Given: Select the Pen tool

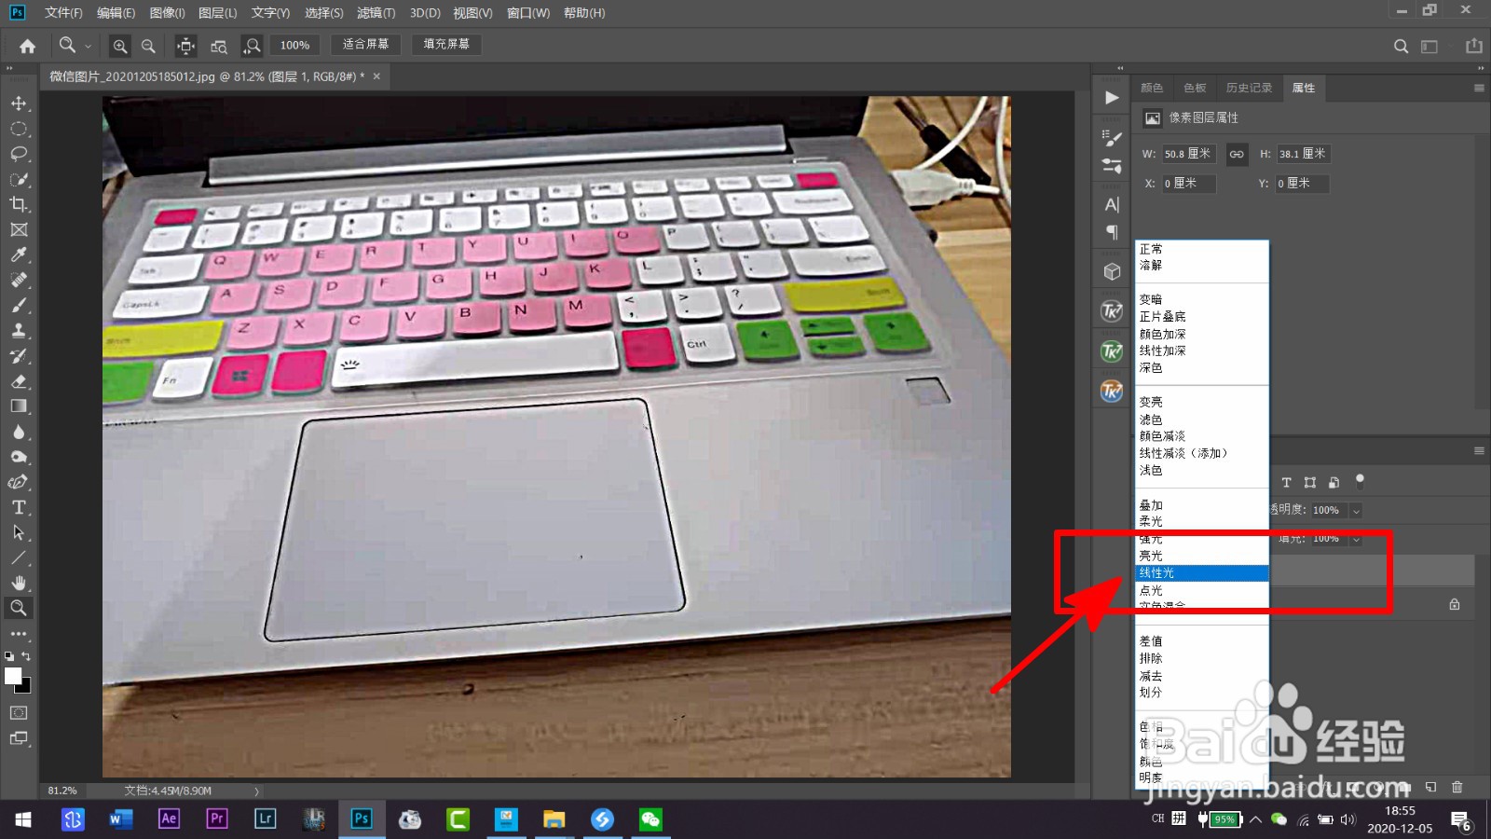Looking at the screenshot, I should click(x=19, y=482).
